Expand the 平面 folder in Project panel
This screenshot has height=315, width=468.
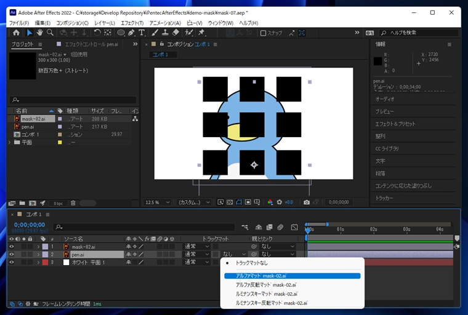pos(10,142)
